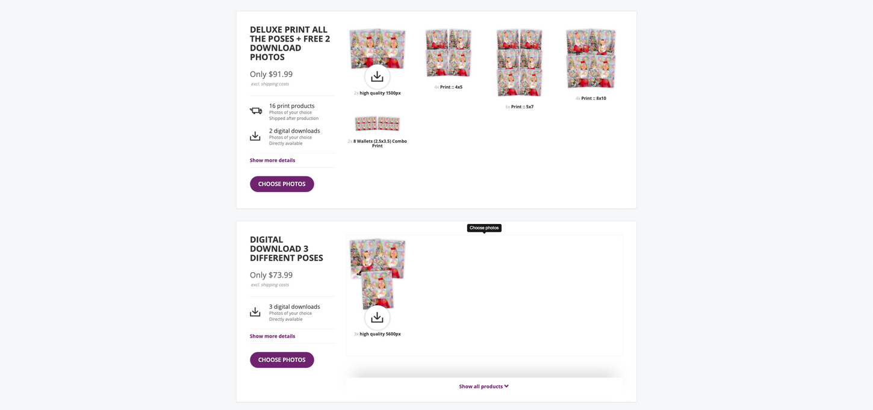Open the Print 5x7 thumbnail

(519, 62)
